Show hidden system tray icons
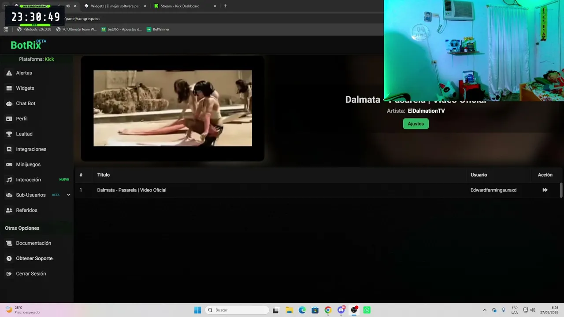The width and height of the screenshot is (564, 317). pyautogui.click(x=485, y=310)
